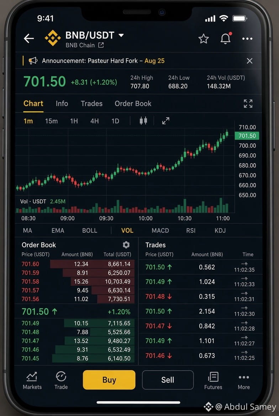Switch to the Chart tab

pyautogui.click(x=33, y=104)
